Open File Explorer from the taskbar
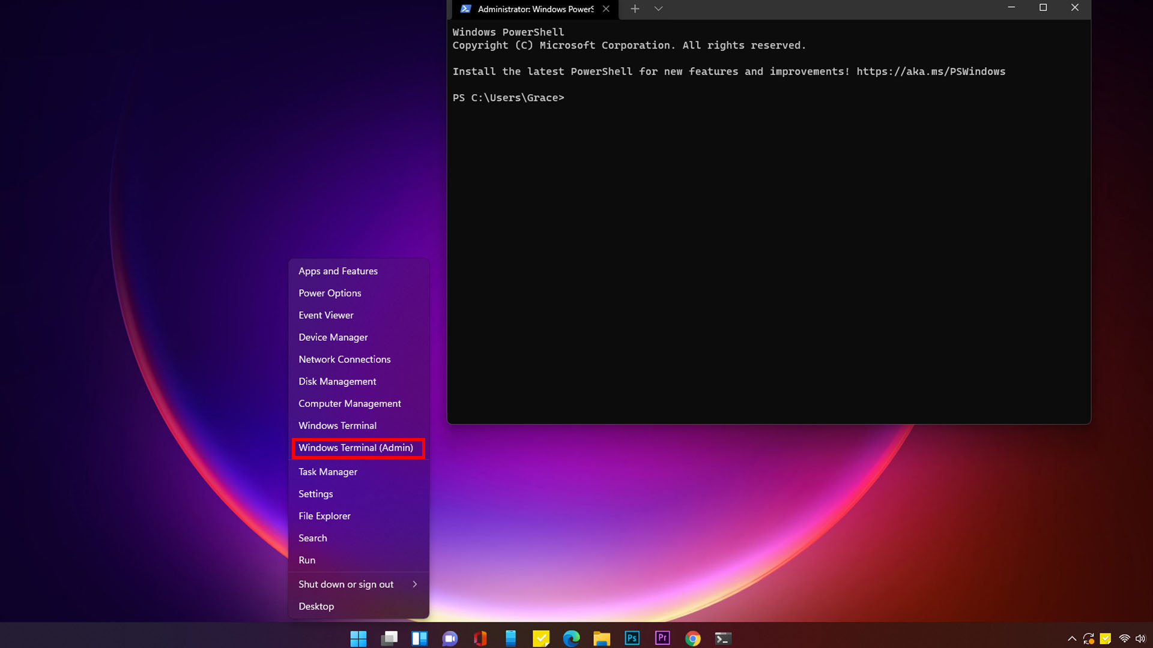Image resolution: width=1153 pixels, height=648 pixels. 602,638
